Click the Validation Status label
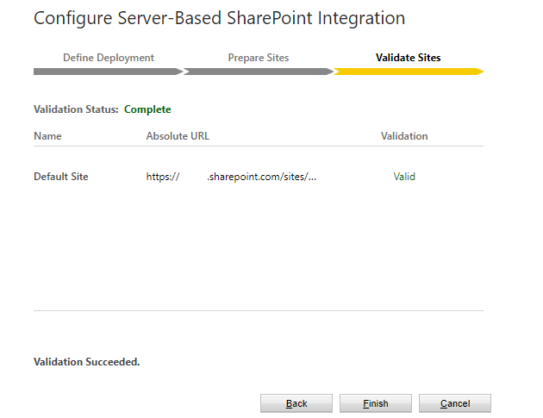Screen dimensions: 543x418 [x=76, y=109]
